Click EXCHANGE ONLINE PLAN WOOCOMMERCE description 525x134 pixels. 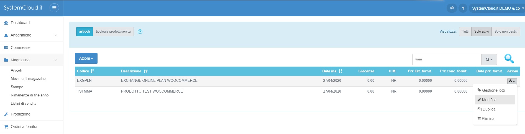[159, 80]
